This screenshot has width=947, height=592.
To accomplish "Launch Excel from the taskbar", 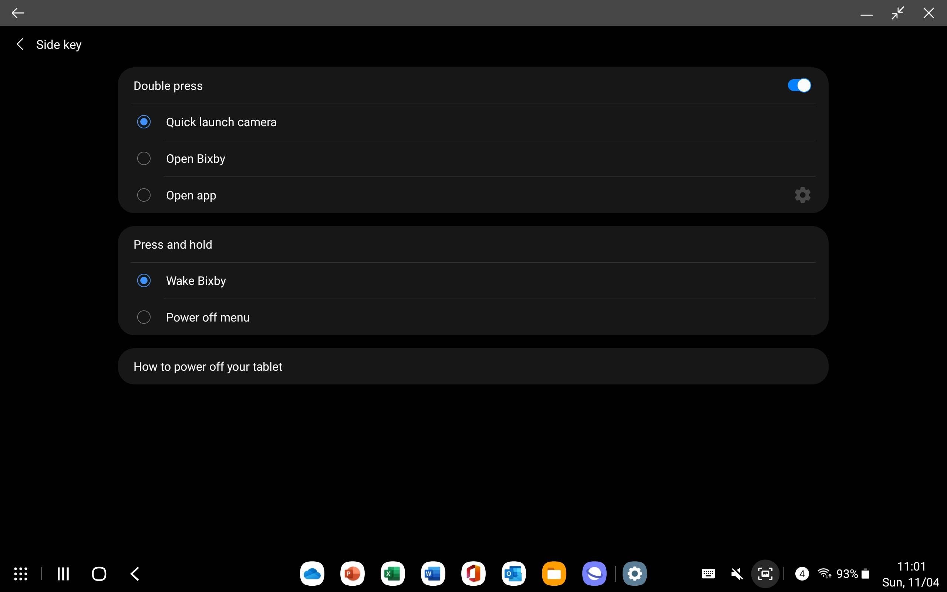I will [x=392, y=573].
